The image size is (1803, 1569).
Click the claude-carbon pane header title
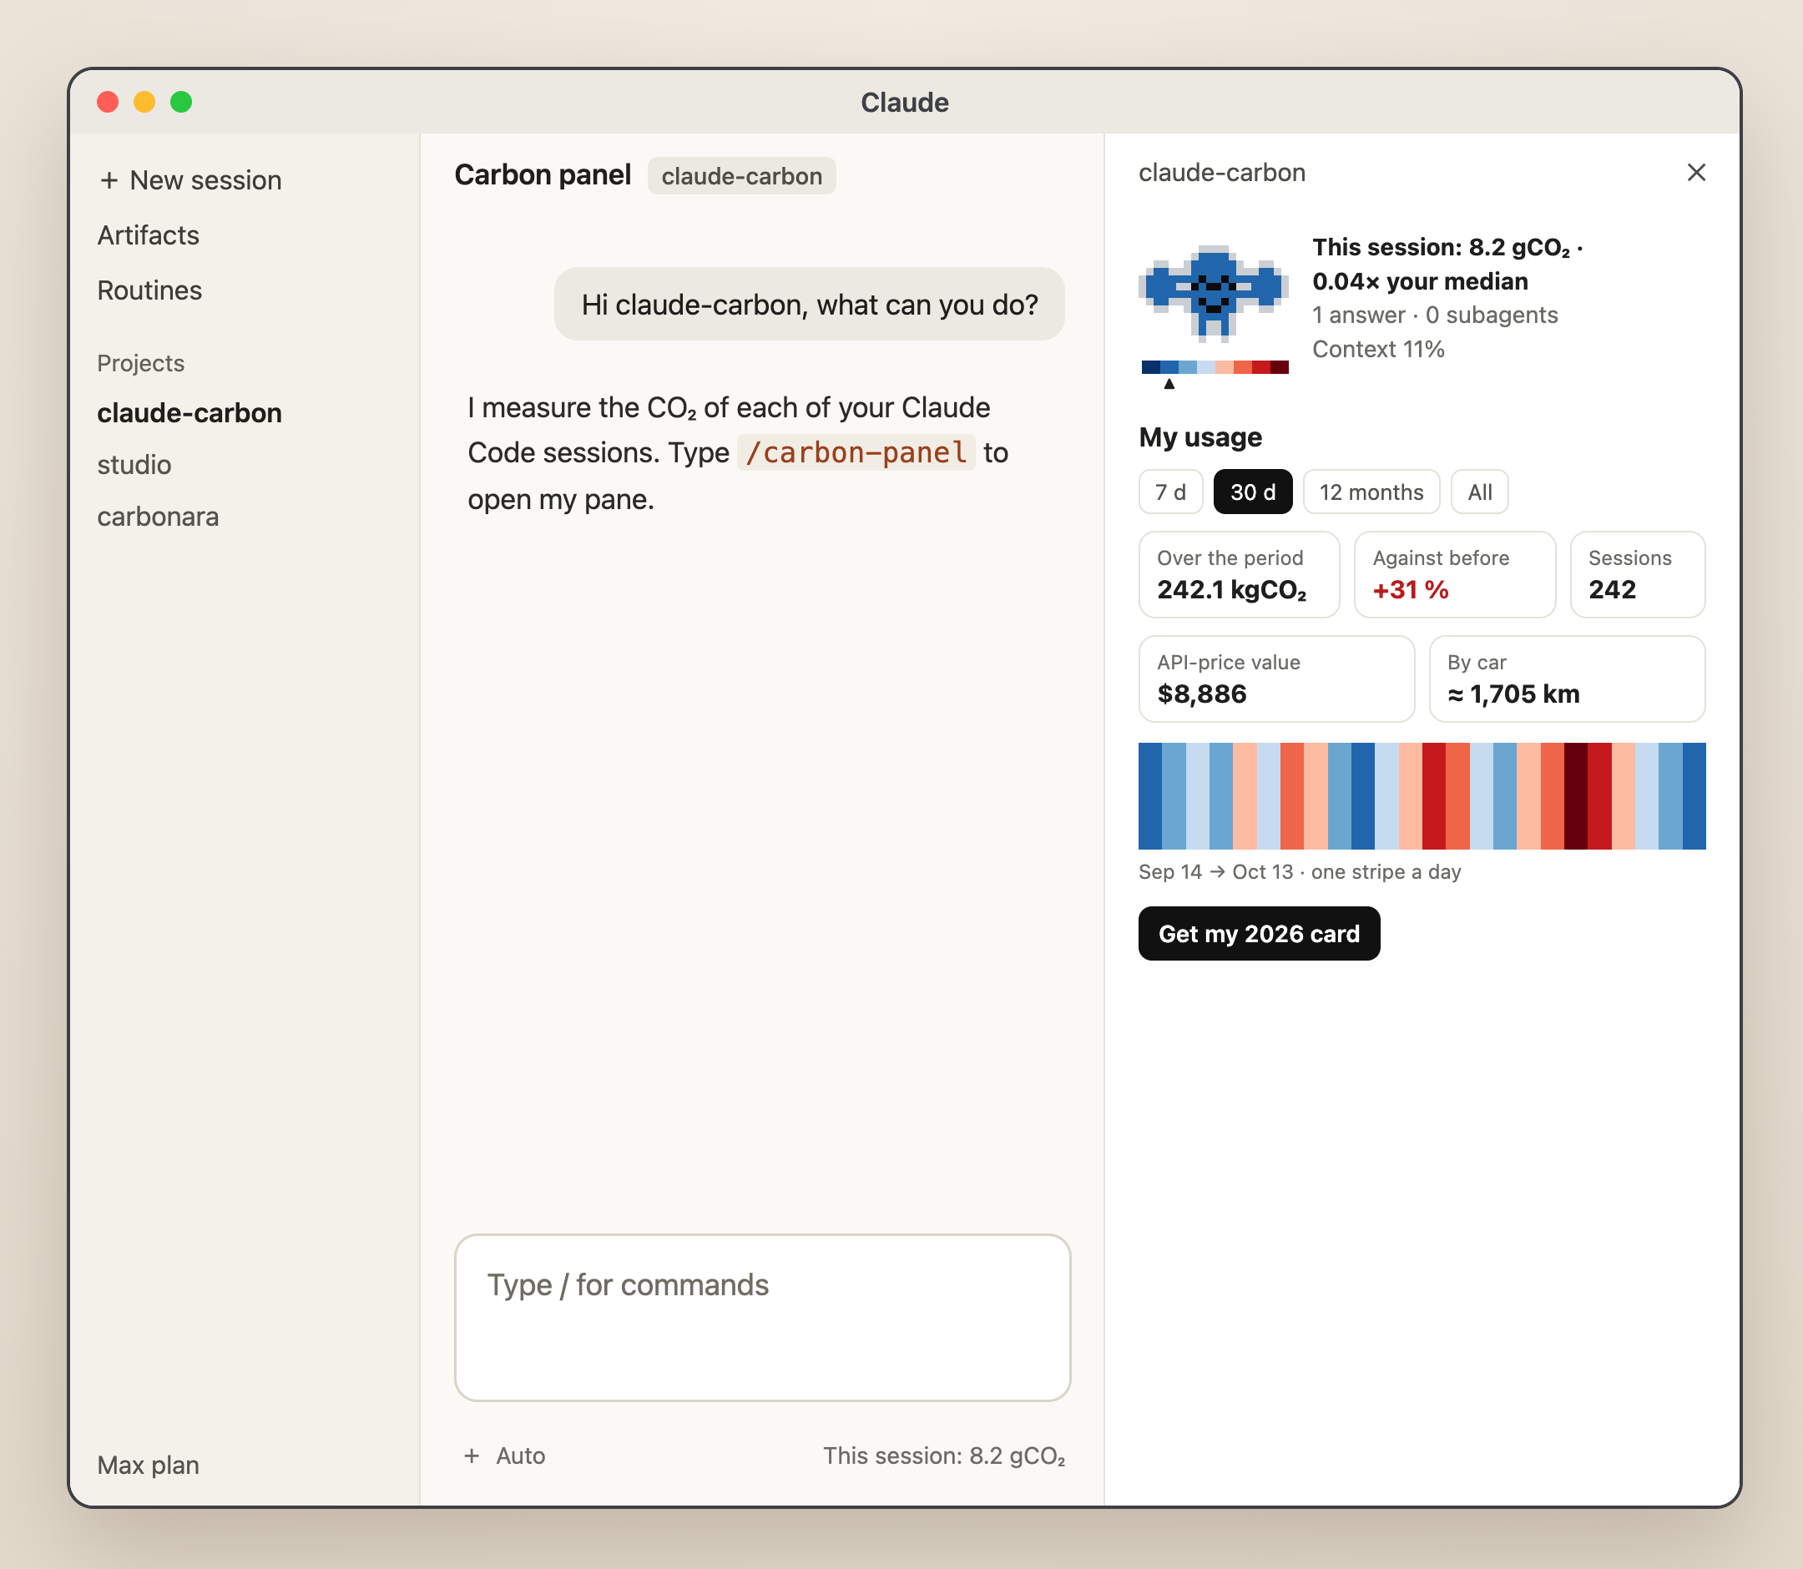click(x=1220, y=173)
